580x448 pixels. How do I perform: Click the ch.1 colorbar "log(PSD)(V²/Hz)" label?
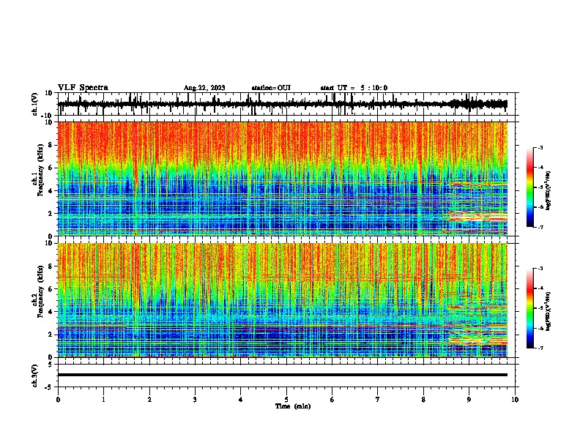tap(548, 191)
